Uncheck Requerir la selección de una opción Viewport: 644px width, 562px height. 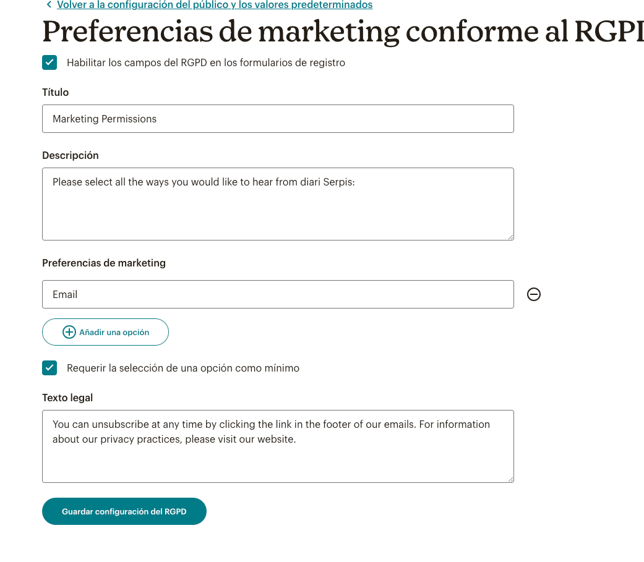tap(49, 368)
